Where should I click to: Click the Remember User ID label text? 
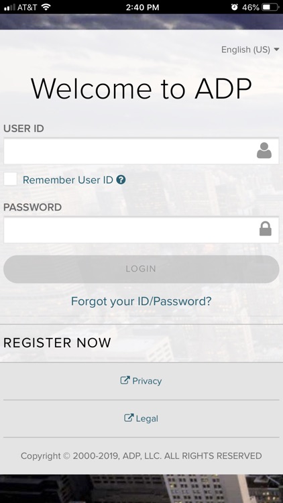point(68,180)
